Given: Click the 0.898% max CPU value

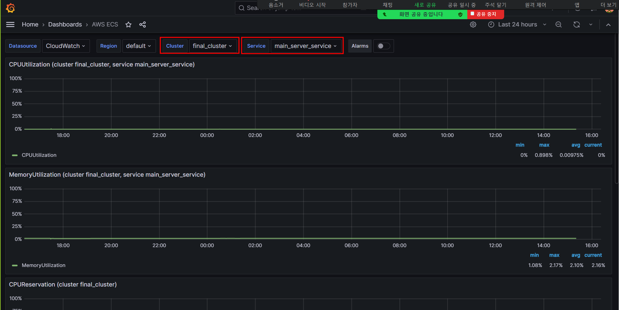Looking at the screenshot, I should coord(544,155).
